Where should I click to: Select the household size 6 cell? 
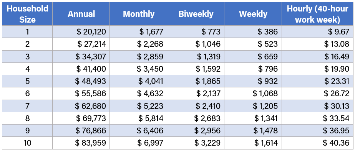[x=27, y=94]
